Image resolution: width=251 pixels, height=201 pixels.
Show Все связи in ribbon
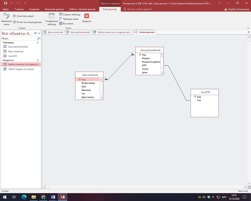pyautogui.click(x=61, y=24)
